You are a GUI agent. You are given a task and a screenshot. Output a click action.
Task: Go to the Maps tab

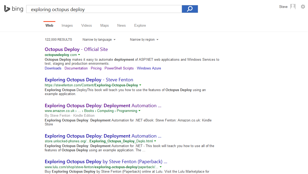click(x=104, y=26)
